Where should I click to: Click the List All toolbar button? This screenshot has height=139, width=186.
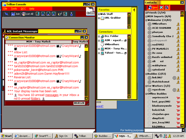click(28, 14)
